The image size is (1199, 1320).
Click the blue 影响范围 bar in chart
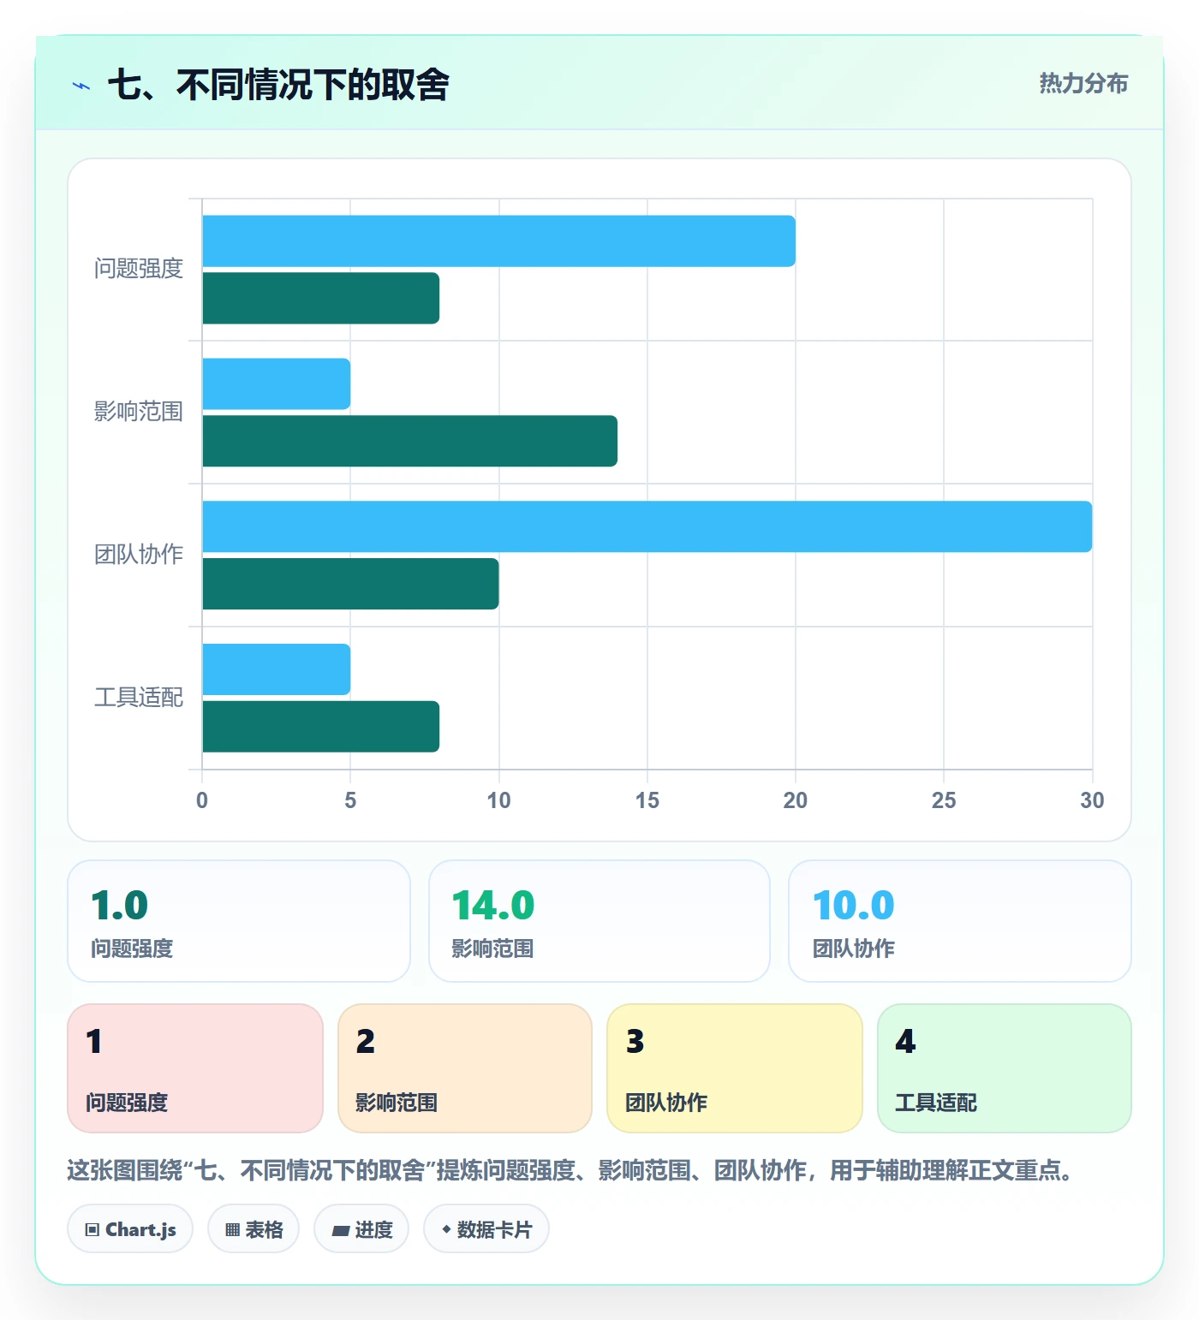[277, 384]
